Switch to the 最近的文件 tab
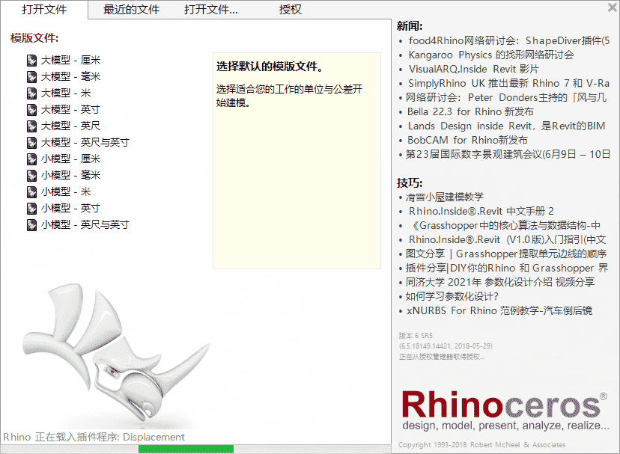 (130, 10)
